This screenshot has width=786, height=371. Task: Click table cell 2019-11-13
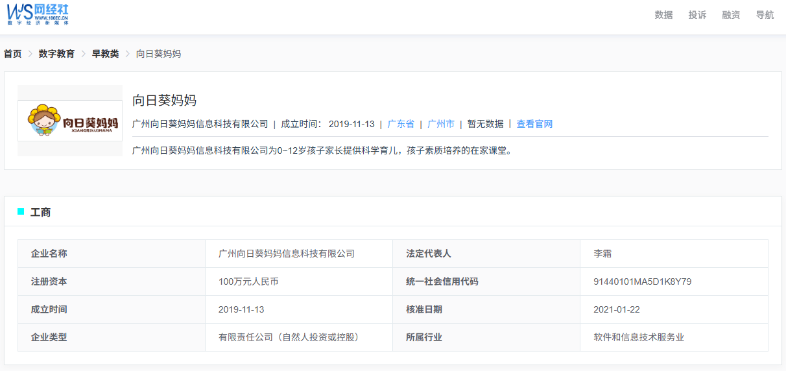[299, 309]
